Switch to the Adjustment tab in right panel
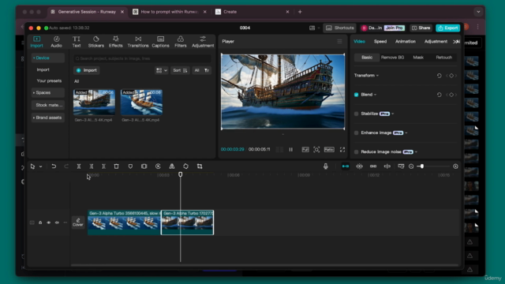The height and width of the screenshot is (284, 505). [x=436, y=42]
